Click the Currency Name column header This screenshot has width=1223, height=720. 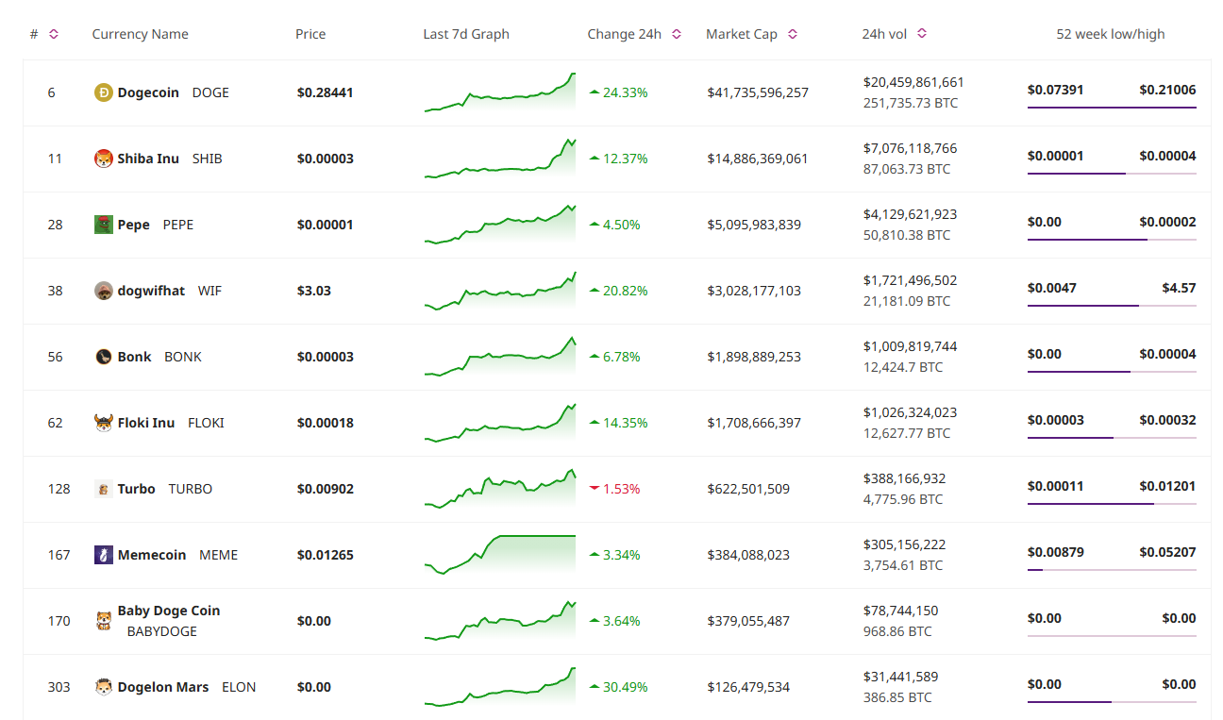(x=140, y=33)
